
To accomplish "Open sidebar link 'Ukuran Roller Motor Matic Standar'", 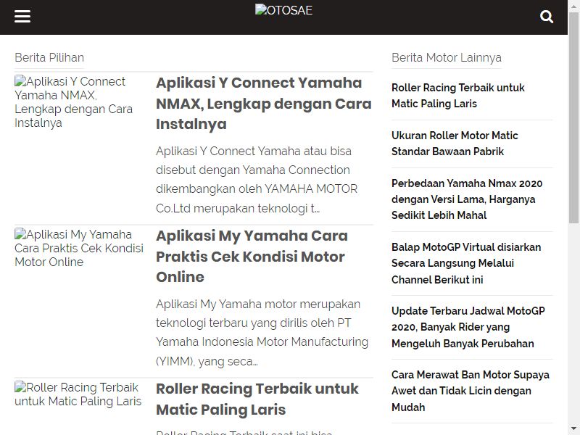I will coord(455,143).
